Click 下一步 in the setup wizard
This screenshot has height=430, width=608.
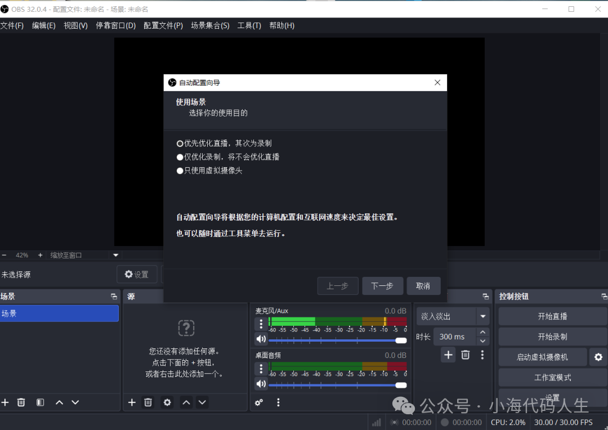pyautogui.click(x=382, y=286)
